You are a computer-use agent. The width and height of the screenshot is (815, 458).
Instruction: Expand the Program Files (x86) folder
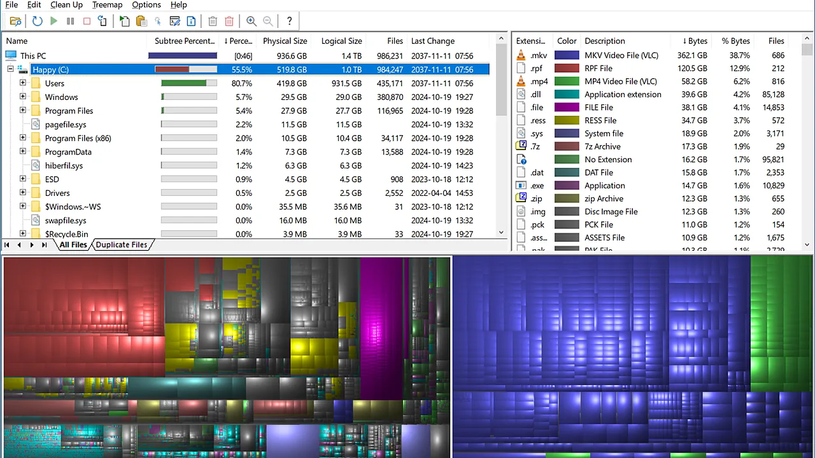tap(23, 138)
